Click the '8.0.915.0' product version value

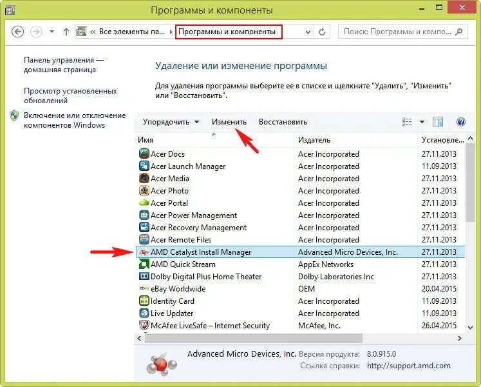click(x=381, y=354)
